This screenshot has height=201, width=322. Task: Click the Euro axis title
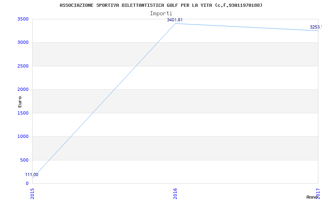(x=20, y=102)
